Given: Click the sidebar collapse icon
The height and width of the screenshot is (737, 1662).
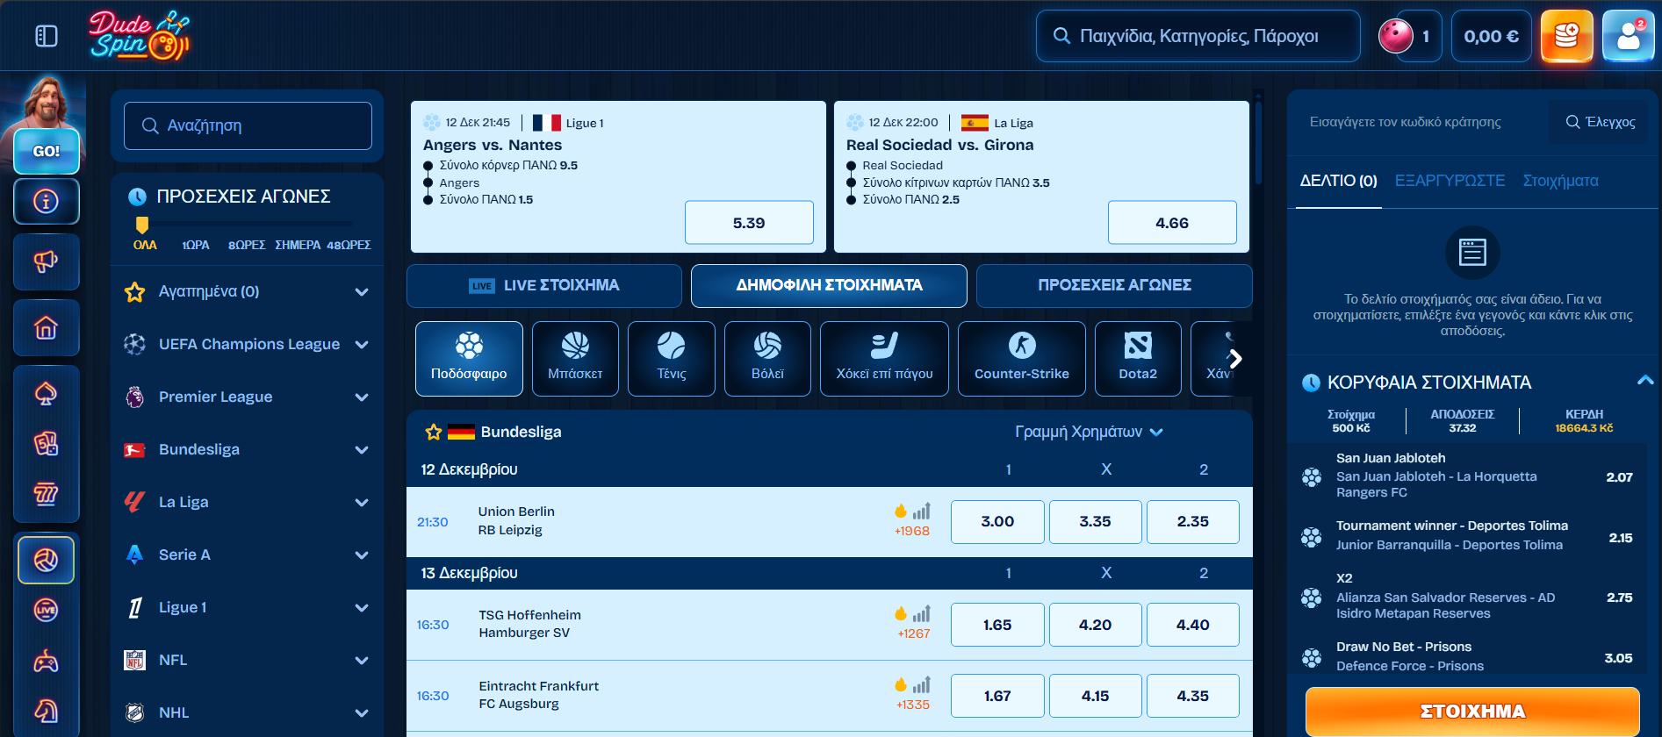Looking at the screenshot, I should tap(46, 36).
